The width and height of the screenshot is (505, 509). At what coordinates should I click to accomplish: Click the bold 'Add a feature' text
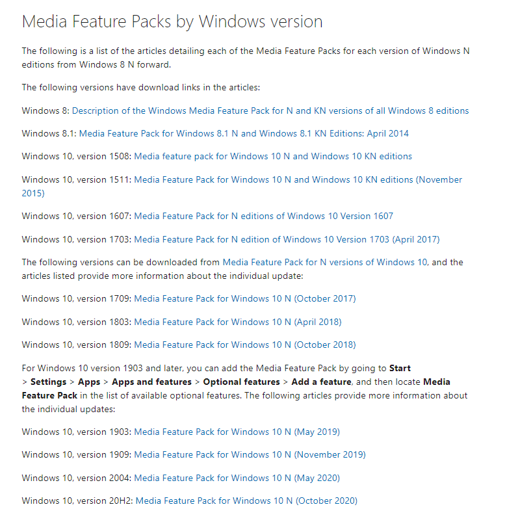tap(321, 382)
